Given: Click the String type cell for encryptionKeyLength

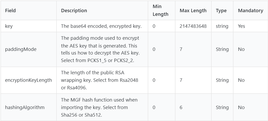Looking at the screenshot, I should [222, 80].
